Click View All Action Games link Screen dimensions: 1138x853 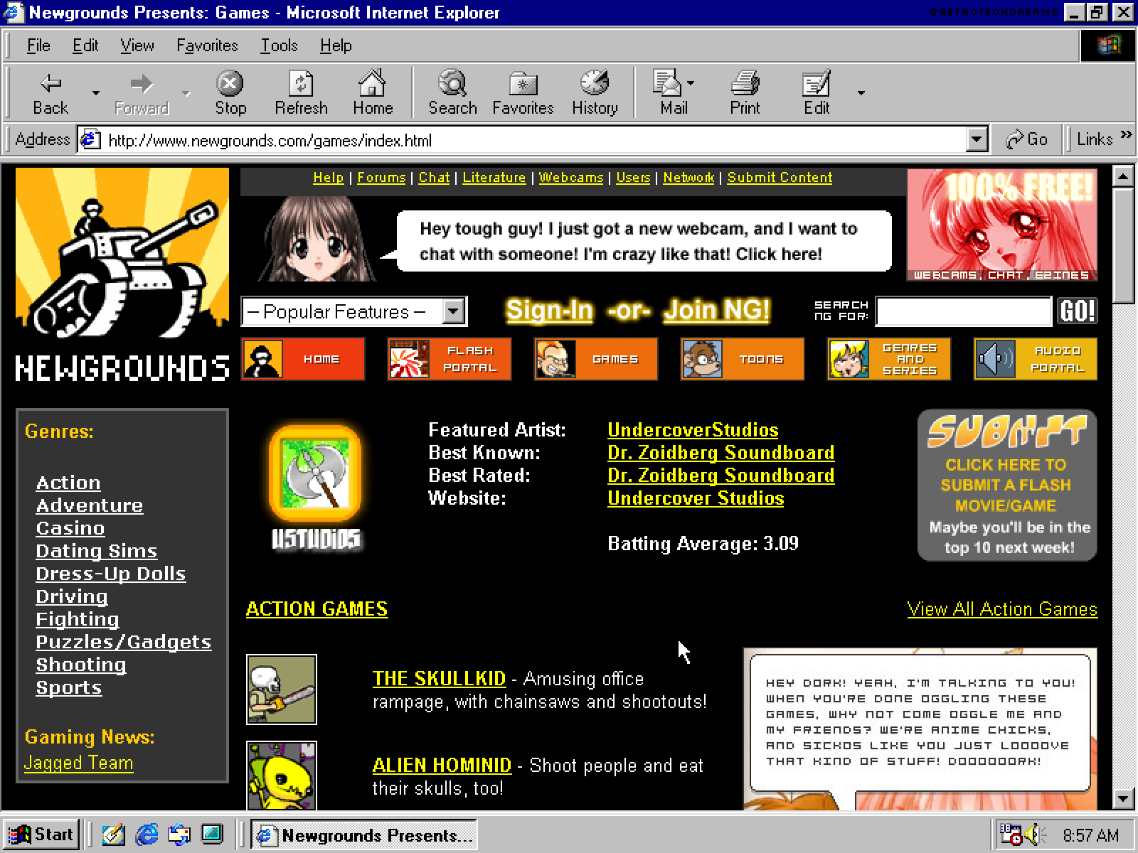[x=1002, y=609]
